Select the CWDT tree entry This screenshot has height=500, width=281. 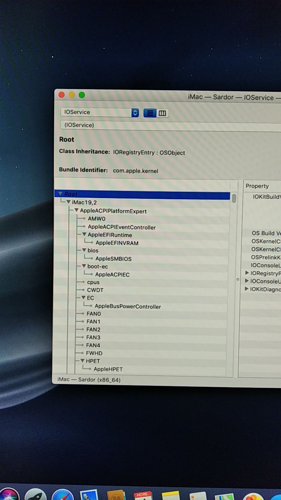(x=95, y=290)
